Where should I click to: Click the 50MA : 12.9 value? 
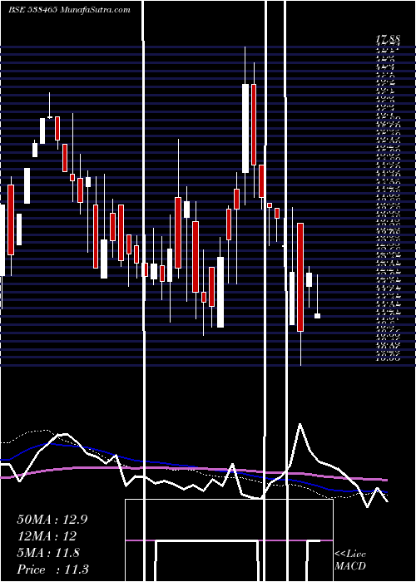(x=52, y=520)
